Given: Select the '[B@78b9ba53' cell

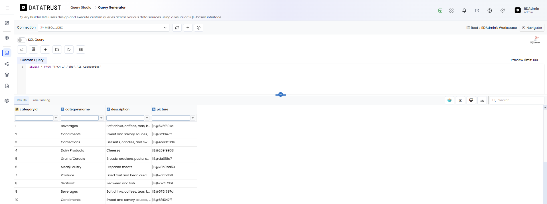Looking at the screenshot, I should (x=174, y=167).
